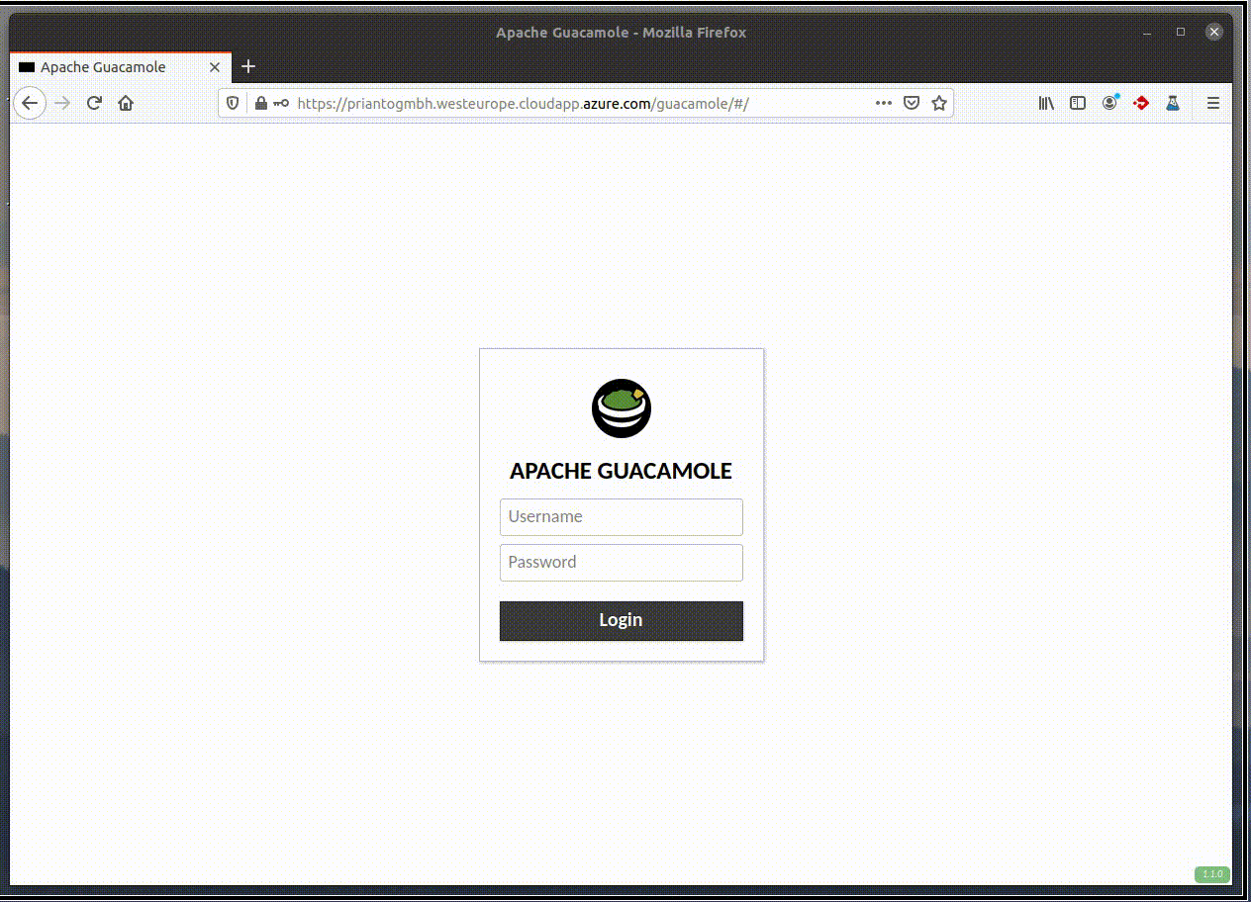Click the Guacamole logo image

[x=622, y=408]
